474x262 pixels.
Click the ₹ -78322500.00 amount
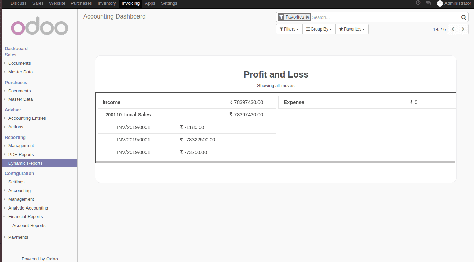pyautogui.click(x=198, y=140)
